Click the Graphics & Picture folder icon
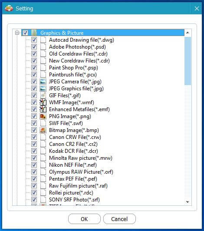The height and width of the screenshot is (231, 204). click(34, 33)
